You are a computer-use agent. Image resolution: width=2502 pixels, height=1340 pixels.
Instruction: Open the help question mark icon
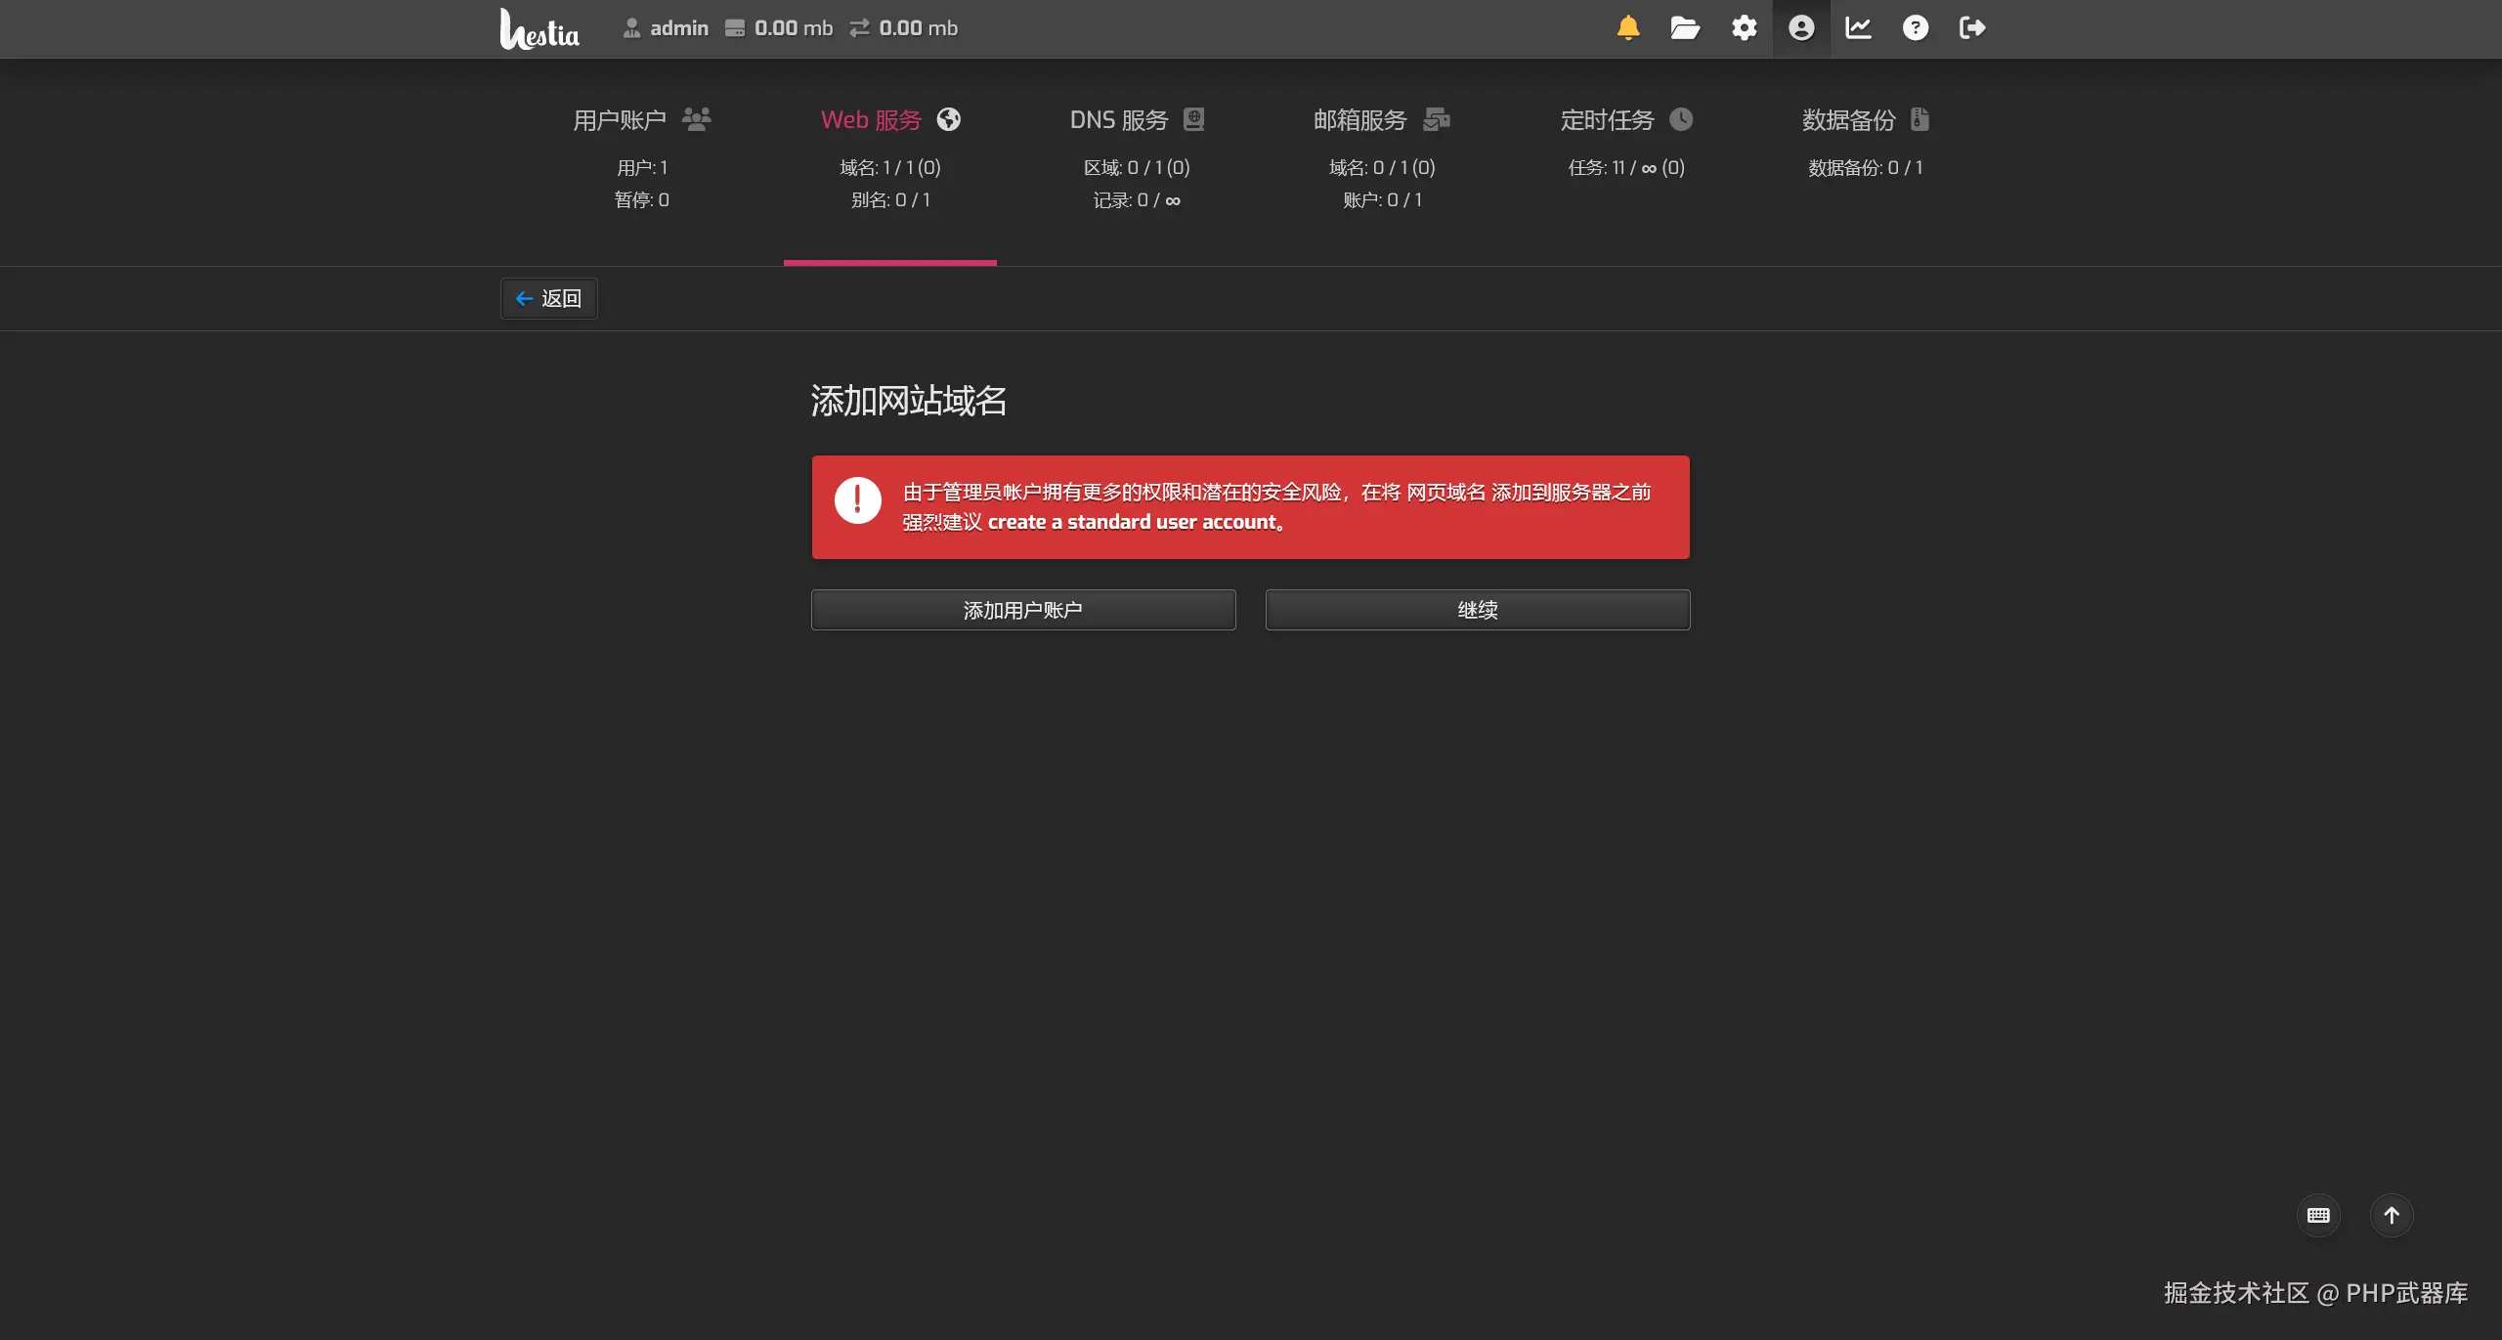click(1916, 28)
